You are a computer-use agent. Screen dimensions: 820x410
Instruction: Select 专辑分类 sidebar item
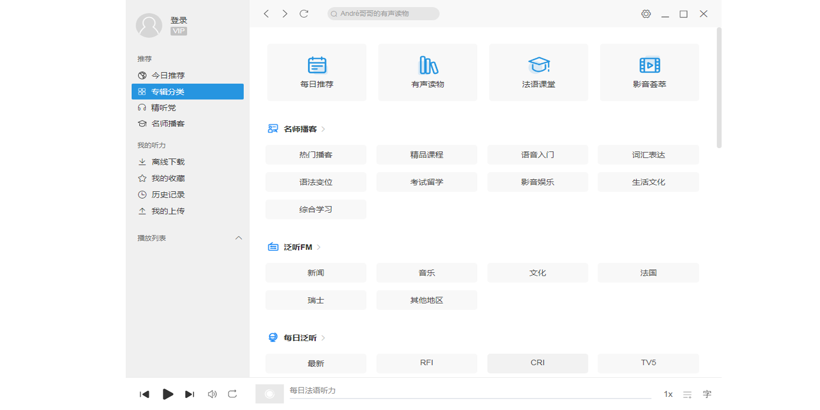188,91
